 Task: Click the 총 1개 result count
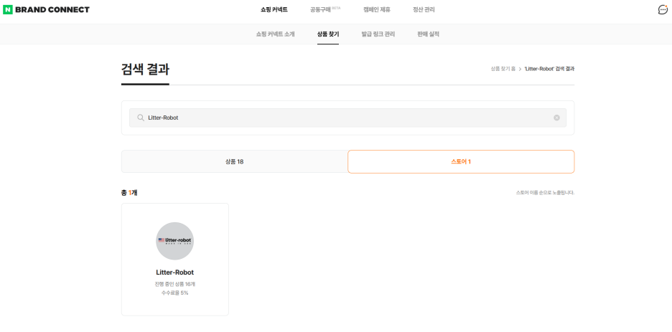(x=129, y=193)
